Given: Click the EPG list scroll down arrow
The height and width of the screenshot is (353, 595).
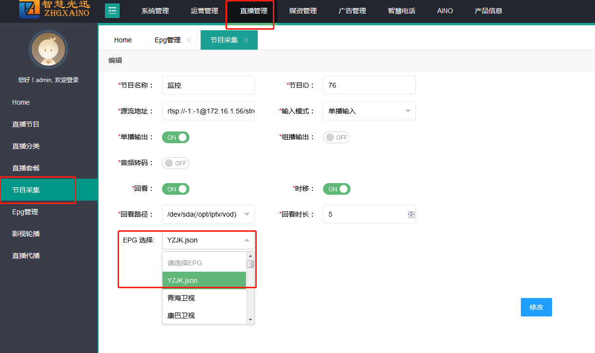Looking at the screenshot, I should coord(250,319).
